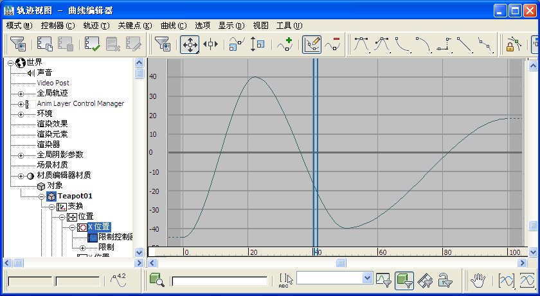The height and width of the screenshot is (296, 540).
Task: Open the 曲线(C) menu
Action: 173,26
